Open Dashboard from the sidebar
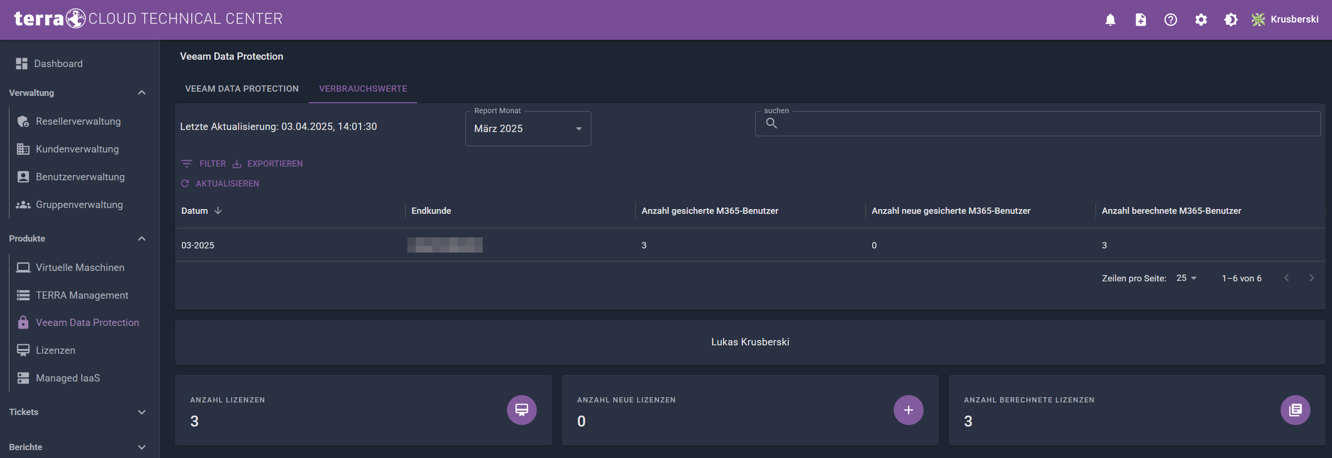 click(58, 63)
